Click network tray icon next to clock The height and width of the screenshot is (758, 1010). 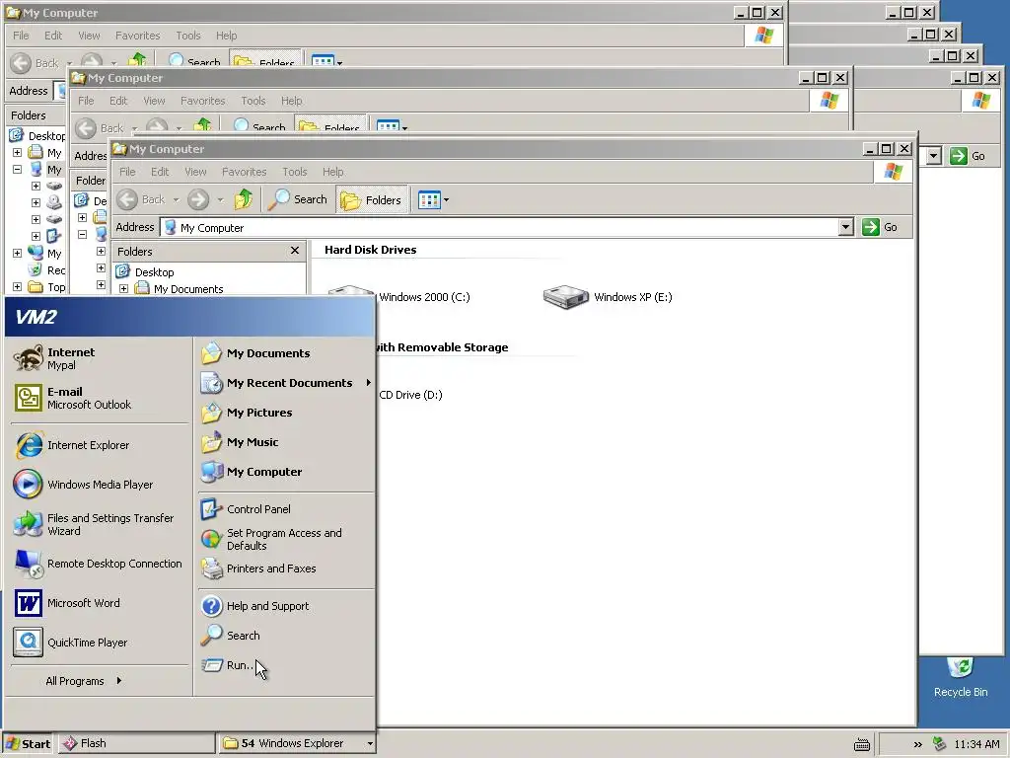tap(939, 744)
